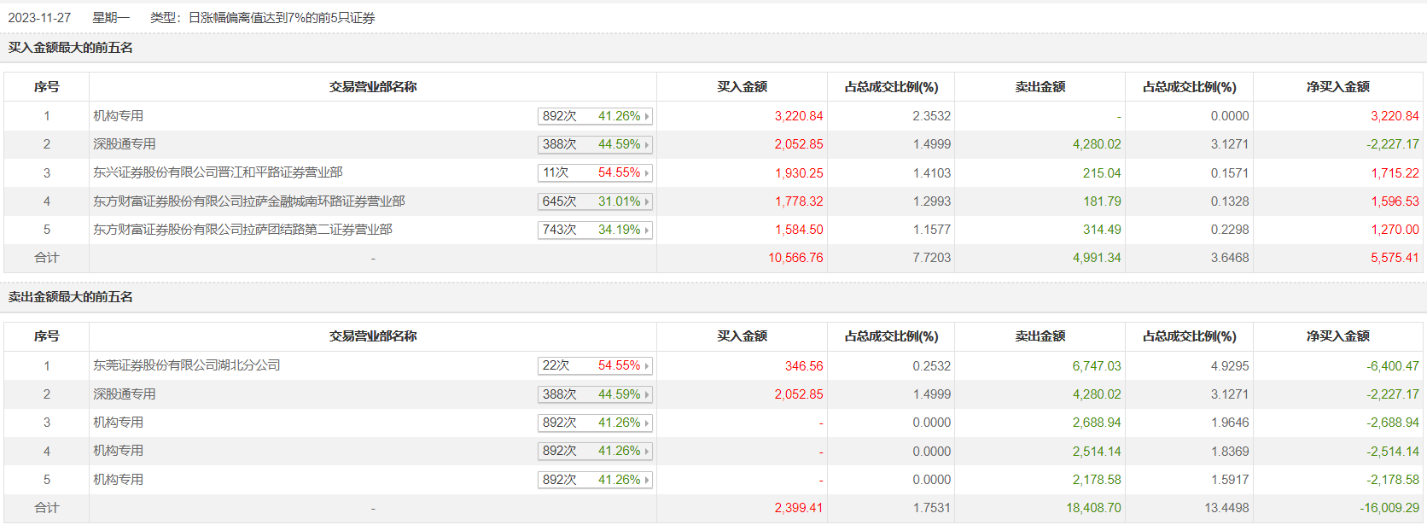Click arrow on the 11次 54.55% badge
The height and width of the screenshot is (525, 1427).
(x=647, y=173)
